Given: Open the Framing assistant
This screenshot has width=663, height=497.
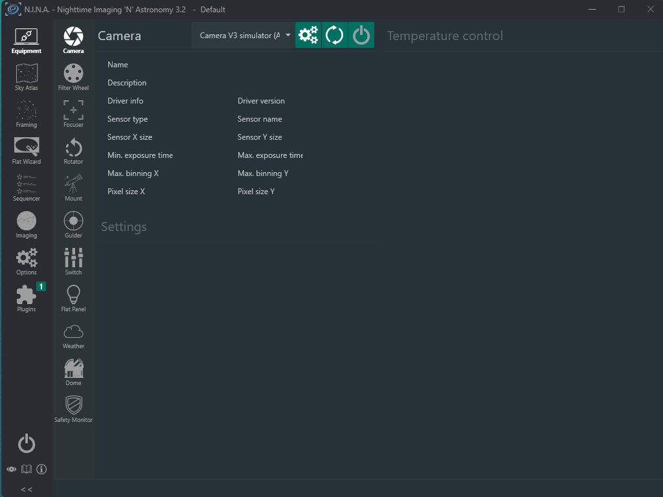Looking at the screenshot, I should point(26,114).
